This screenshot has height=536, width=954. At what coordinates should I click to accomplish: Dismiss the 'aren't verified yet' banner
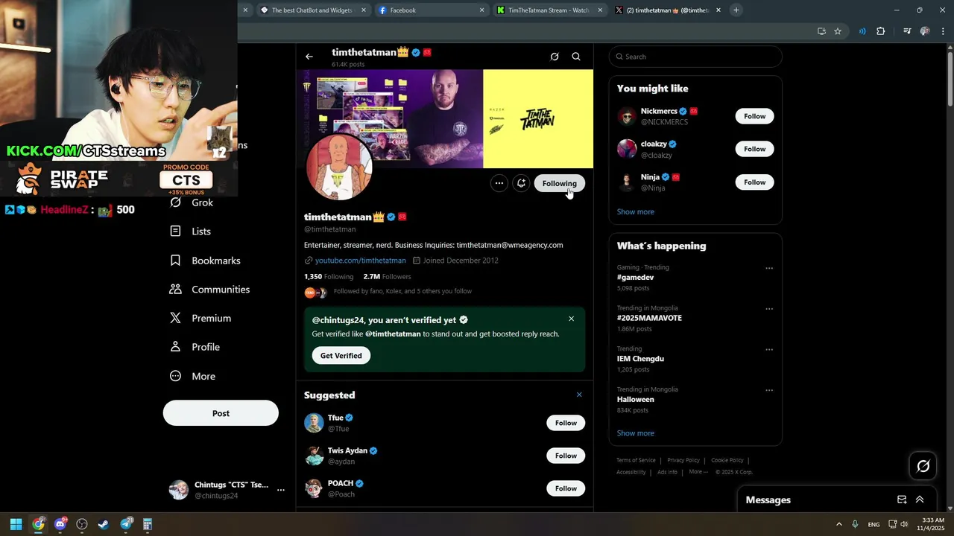(x=572, y=319)
